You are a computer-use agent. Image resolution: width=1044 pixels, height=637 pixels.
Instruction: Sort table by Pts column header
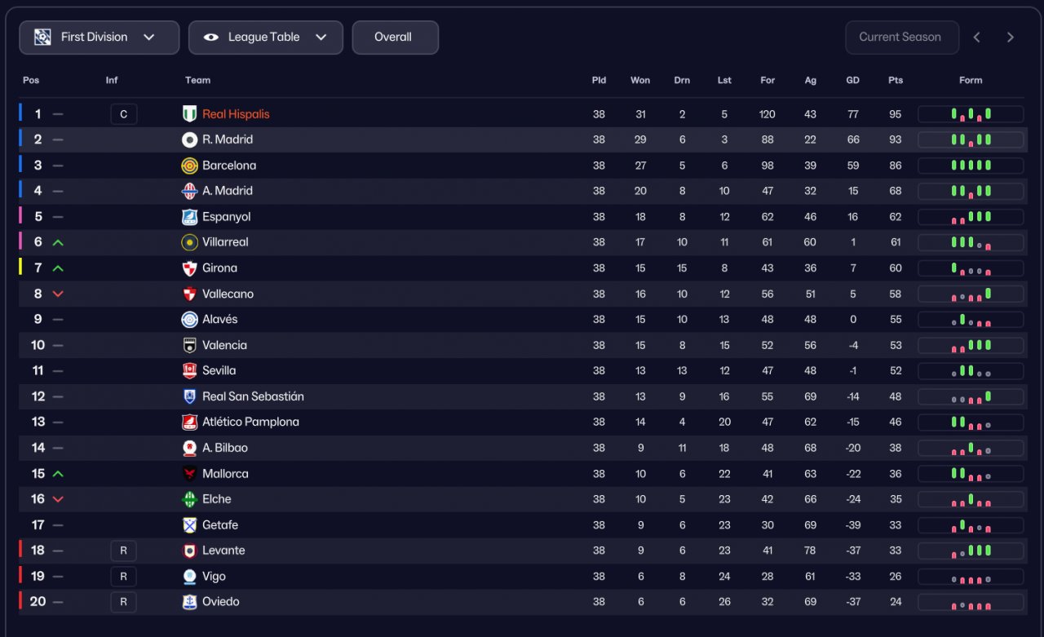pos(896,81)
